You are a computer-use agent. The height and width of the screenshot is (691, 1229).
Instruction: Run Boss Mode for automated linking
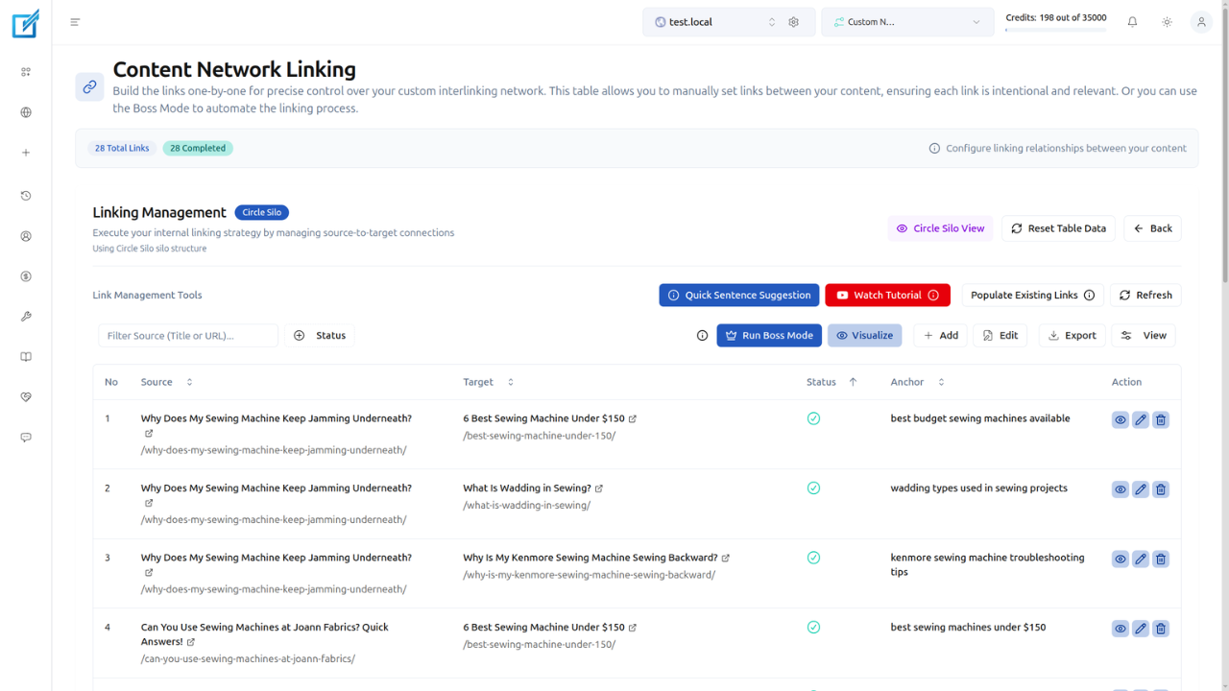click(769, 335)
